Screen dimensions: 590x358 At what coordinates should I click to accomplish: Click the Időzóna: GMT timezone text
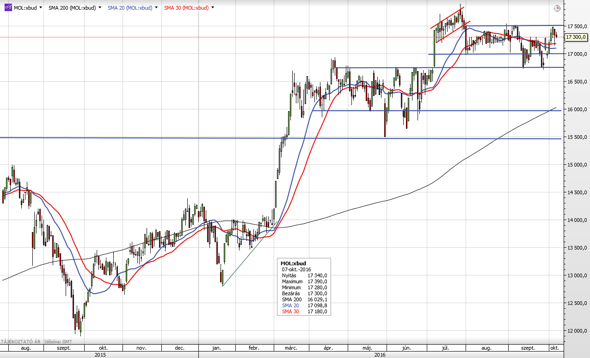[x=57, y=341]
